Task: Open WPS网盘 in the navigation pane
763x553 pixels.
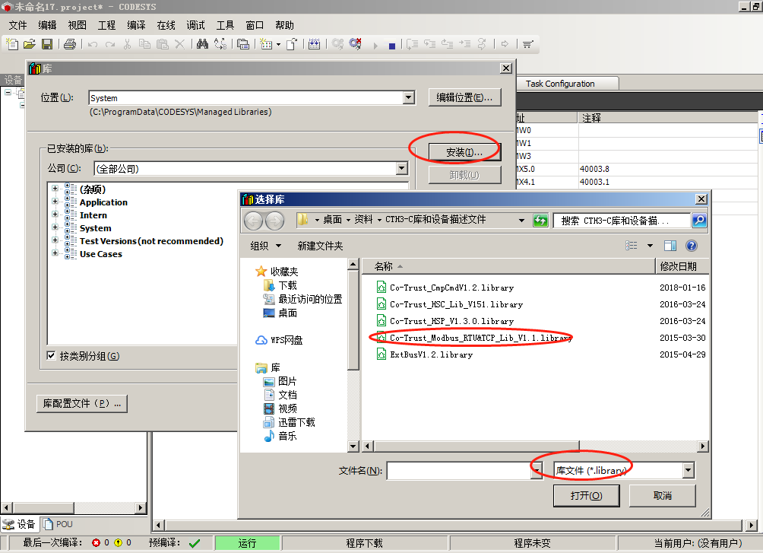Action: [x=279, y=340]
